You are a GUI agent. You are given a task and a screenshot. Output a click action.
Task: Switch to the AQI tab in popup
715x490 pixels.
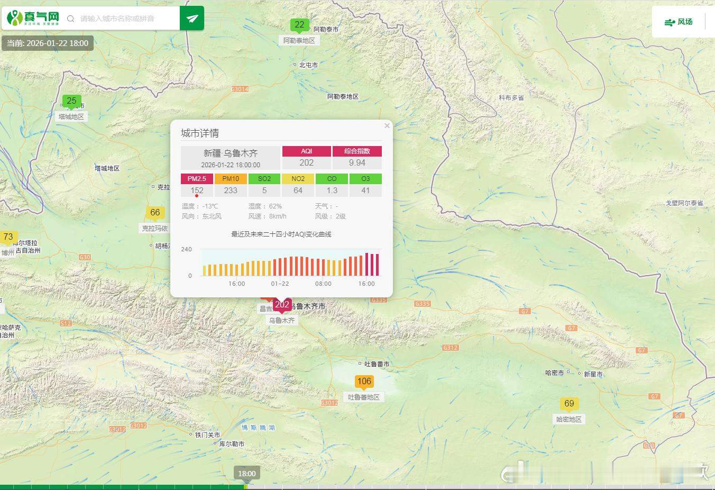tap(307, 151)
